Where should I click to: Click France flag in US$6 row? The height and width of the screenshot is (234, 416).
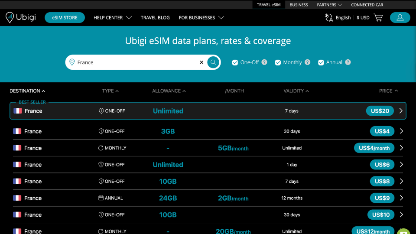point(17,165)
